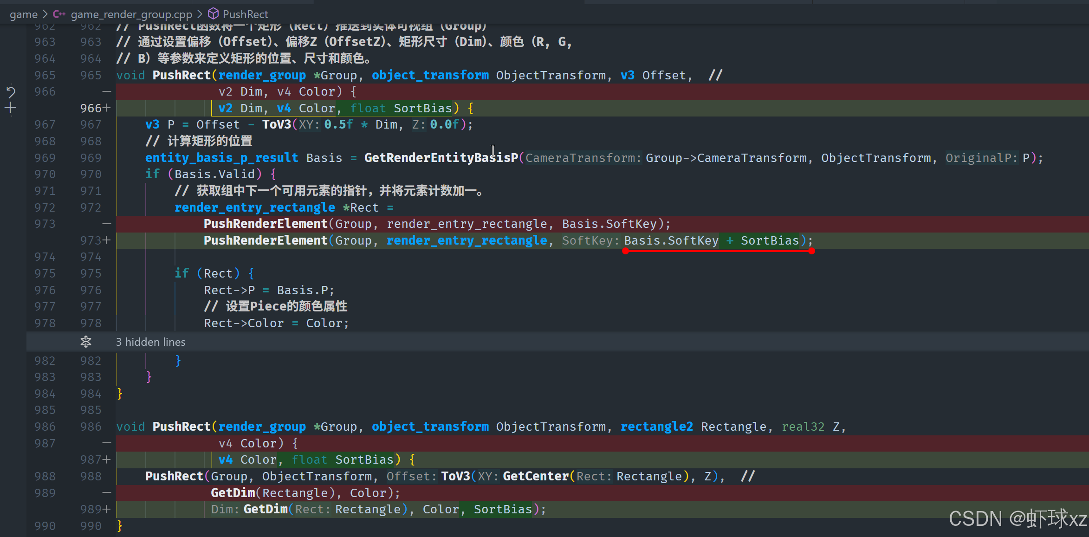Click line number 969 in the gutter
Viewport: 1089px width, 537px height.
point(45,158)
